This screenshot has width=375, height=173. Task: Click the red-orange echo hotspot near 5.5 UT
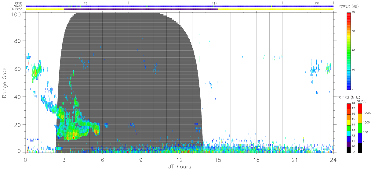pos(96,132)
